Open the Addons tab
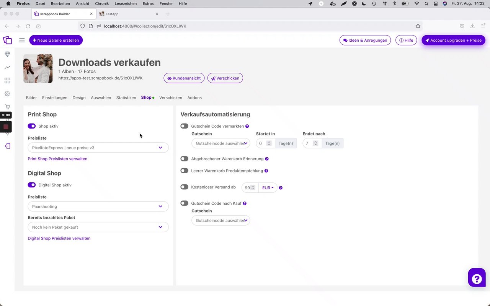This screenshot has height=306, width=490. 194,98
